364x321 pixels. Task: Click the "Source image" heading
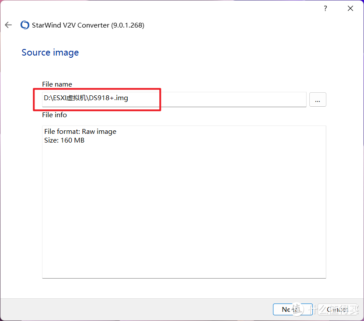tap(50, 52)
